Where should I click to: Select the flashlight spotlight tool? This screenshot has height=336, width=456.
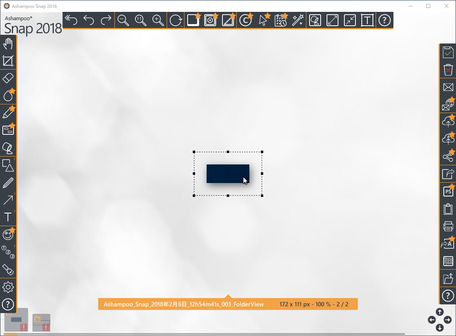(x=8, y=270)
